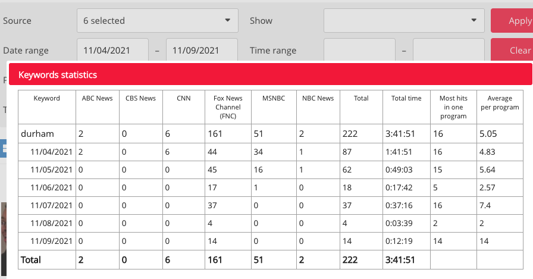The width and height of the screenshot is (533, 279).
Task: Click the average value 5.64
Action: (487, 170)
